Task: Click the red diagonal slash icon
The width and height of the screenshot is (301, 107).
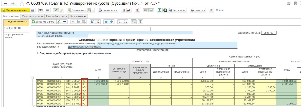Action: 138,10
